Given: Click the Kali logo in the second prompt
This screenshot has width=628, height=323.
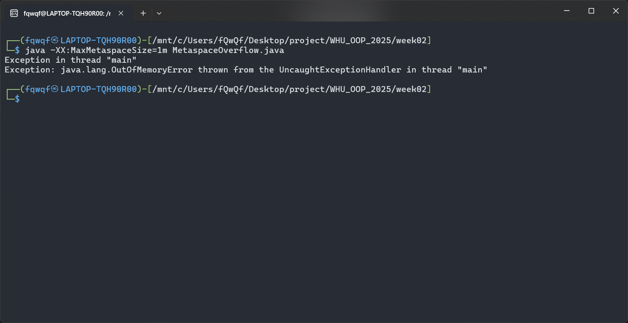Looking at the screenshot, I should tap(55, 89).
